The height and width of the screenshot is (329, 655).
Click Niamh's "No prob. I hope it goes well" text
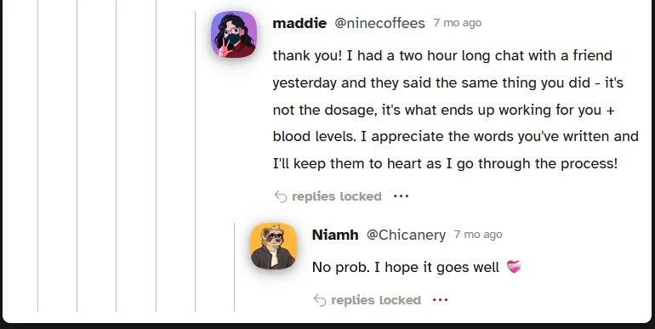[406, 267]
